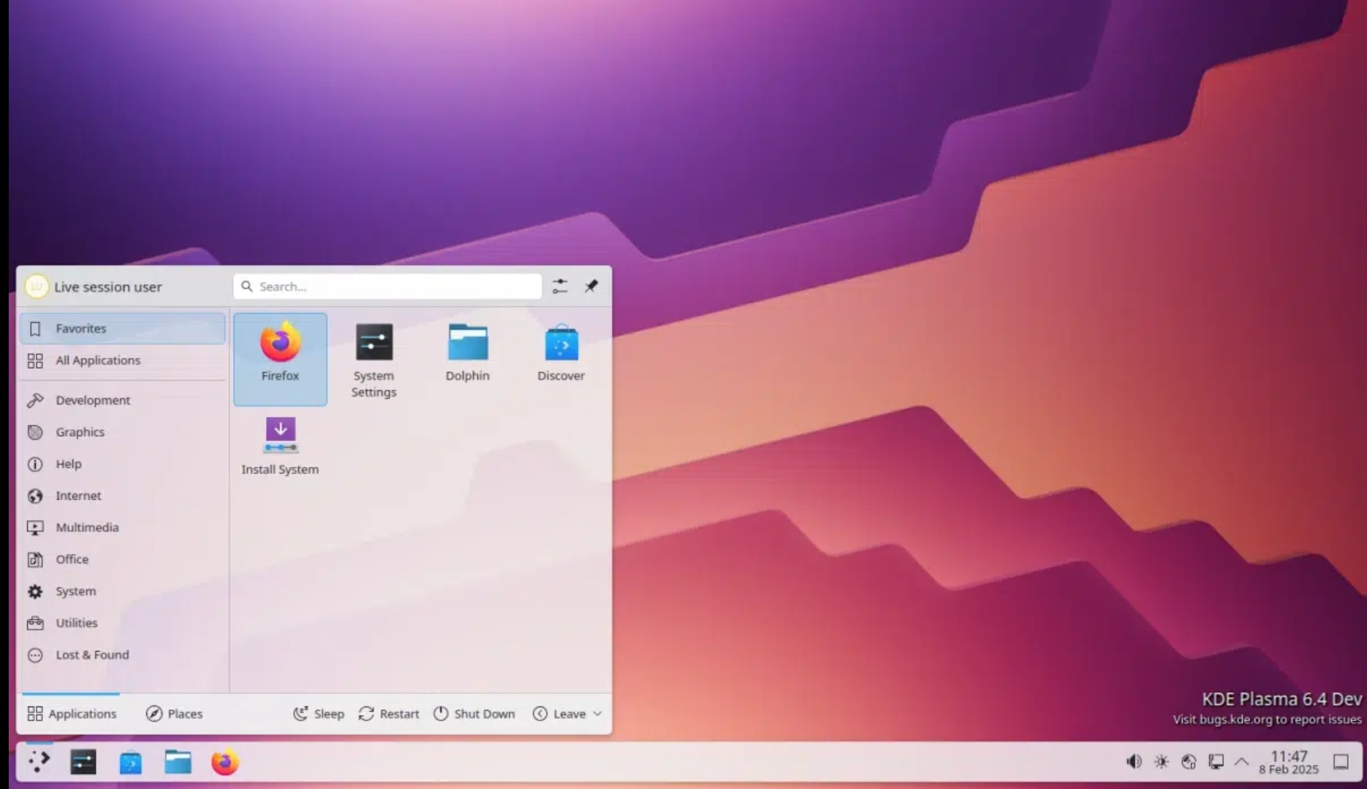Open Discover from the taskbar

pyautogui.click(x=131, y=762)
